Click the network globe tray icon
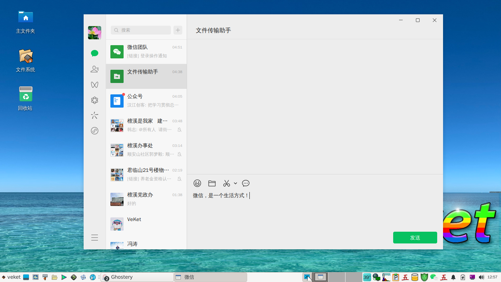The width and height of the screenshot is (501, 282). 376,277
